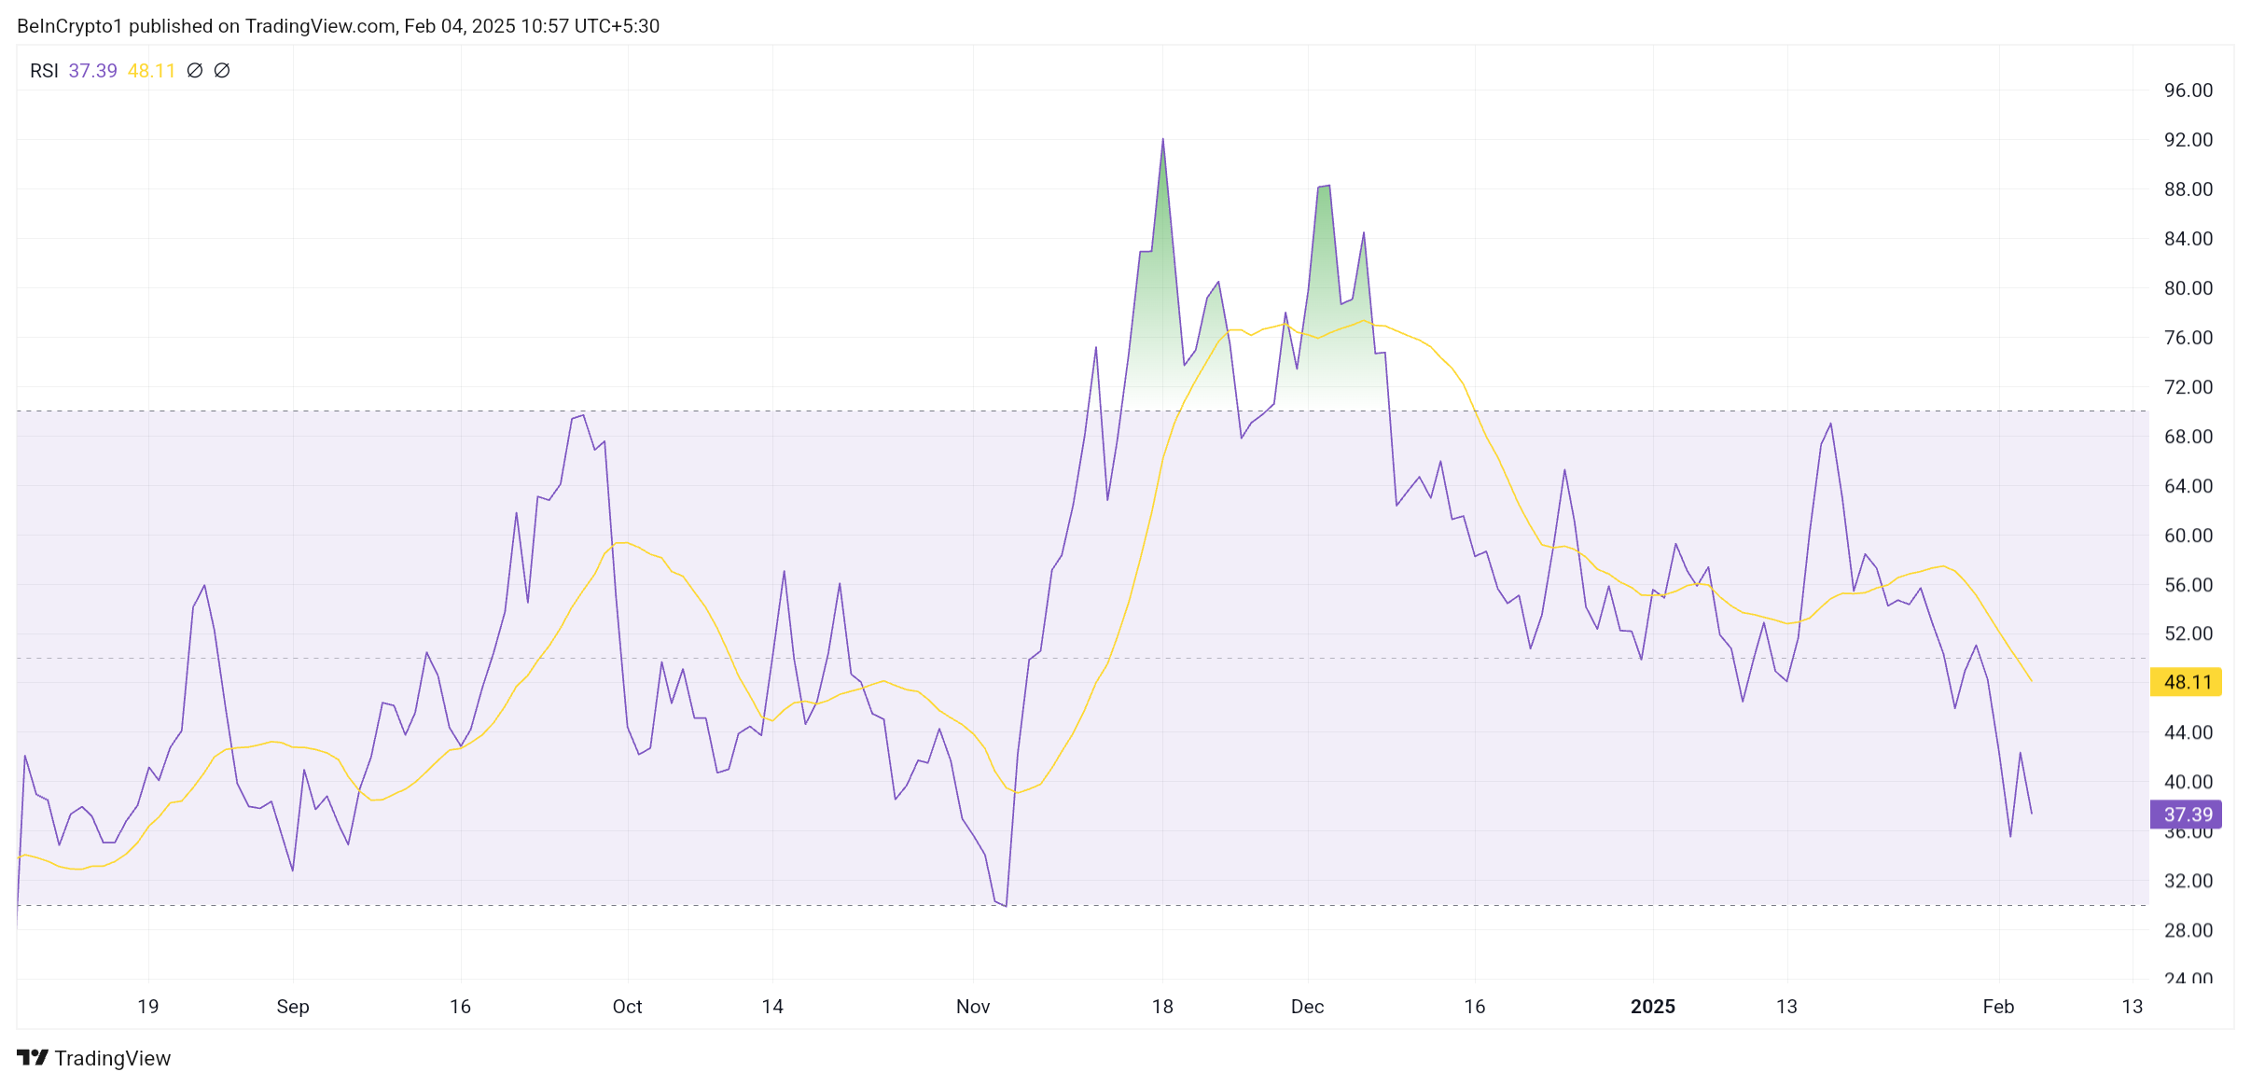Click the yellow 48.11 value in the legend
2251x1086 pixels.
pyautogui.click(x=151, y=71)
